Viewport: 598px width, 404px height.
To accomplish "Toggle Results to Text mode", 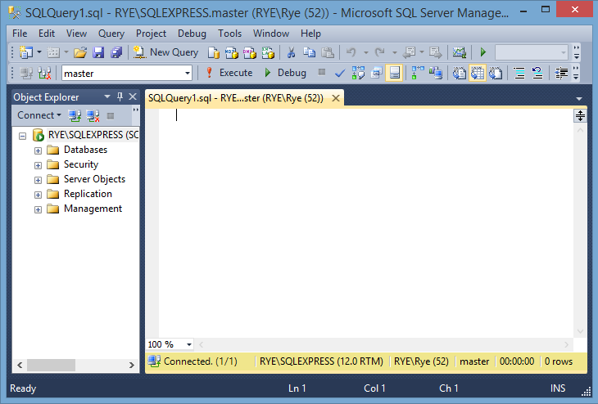I will click(x=460, y=73).
